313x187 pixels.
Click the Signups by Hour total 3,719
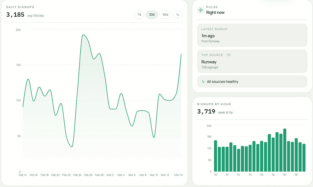206,112
